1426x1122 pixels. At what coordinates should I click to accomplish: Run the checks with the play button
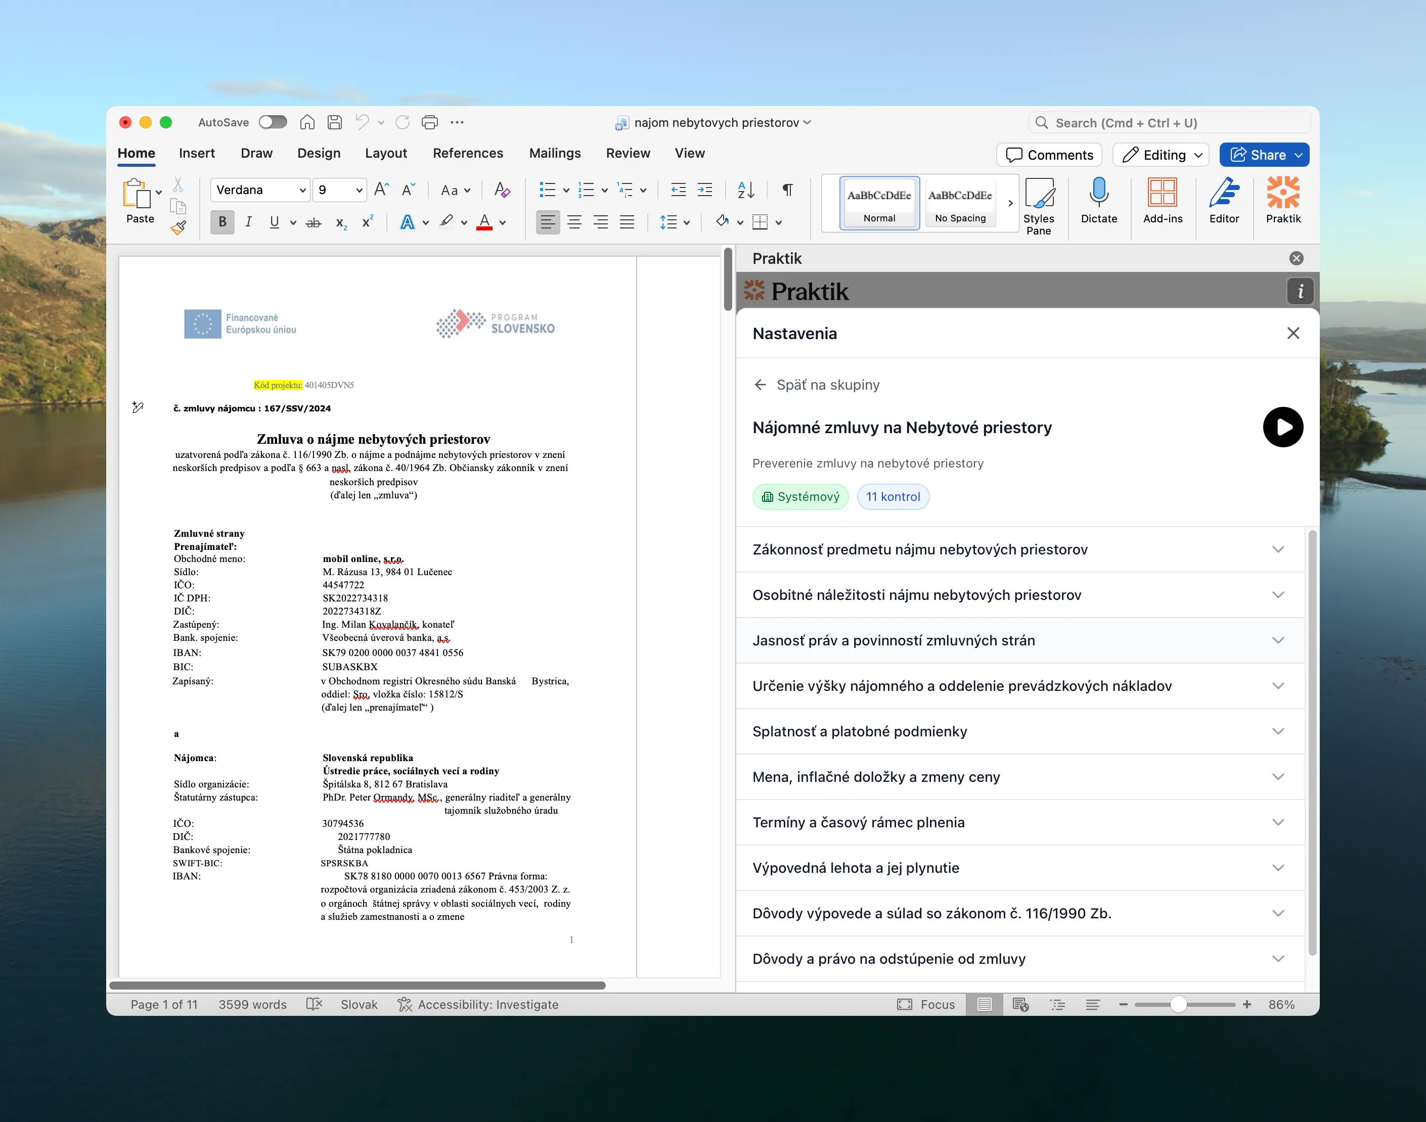click(1283, 427)
